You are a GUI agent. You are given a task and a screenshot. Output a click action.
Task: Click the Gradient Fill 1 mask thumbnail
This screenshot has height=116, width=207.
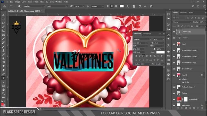[x=186, y=99]
